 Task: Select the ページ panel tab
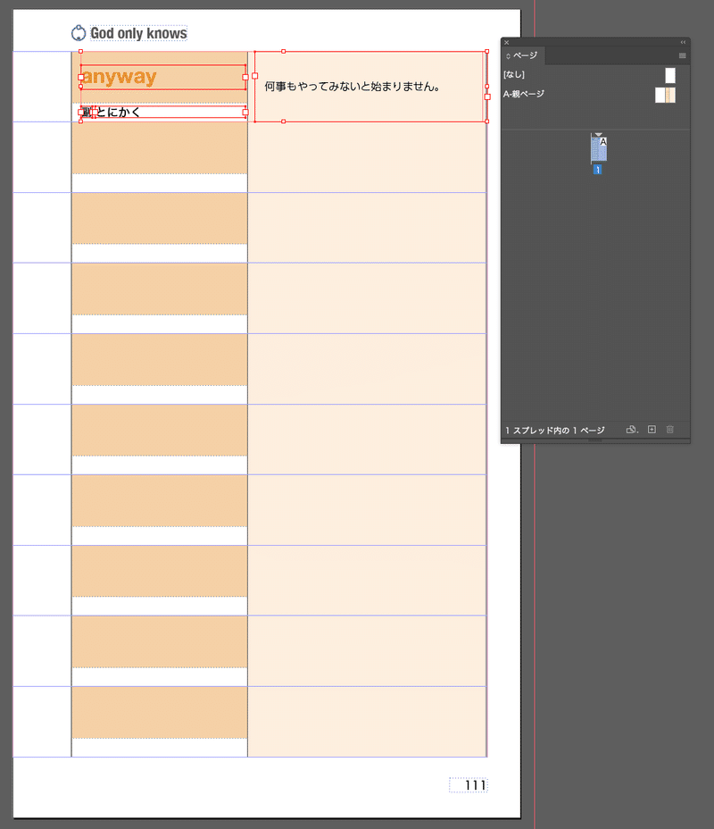tap(525, 55)
